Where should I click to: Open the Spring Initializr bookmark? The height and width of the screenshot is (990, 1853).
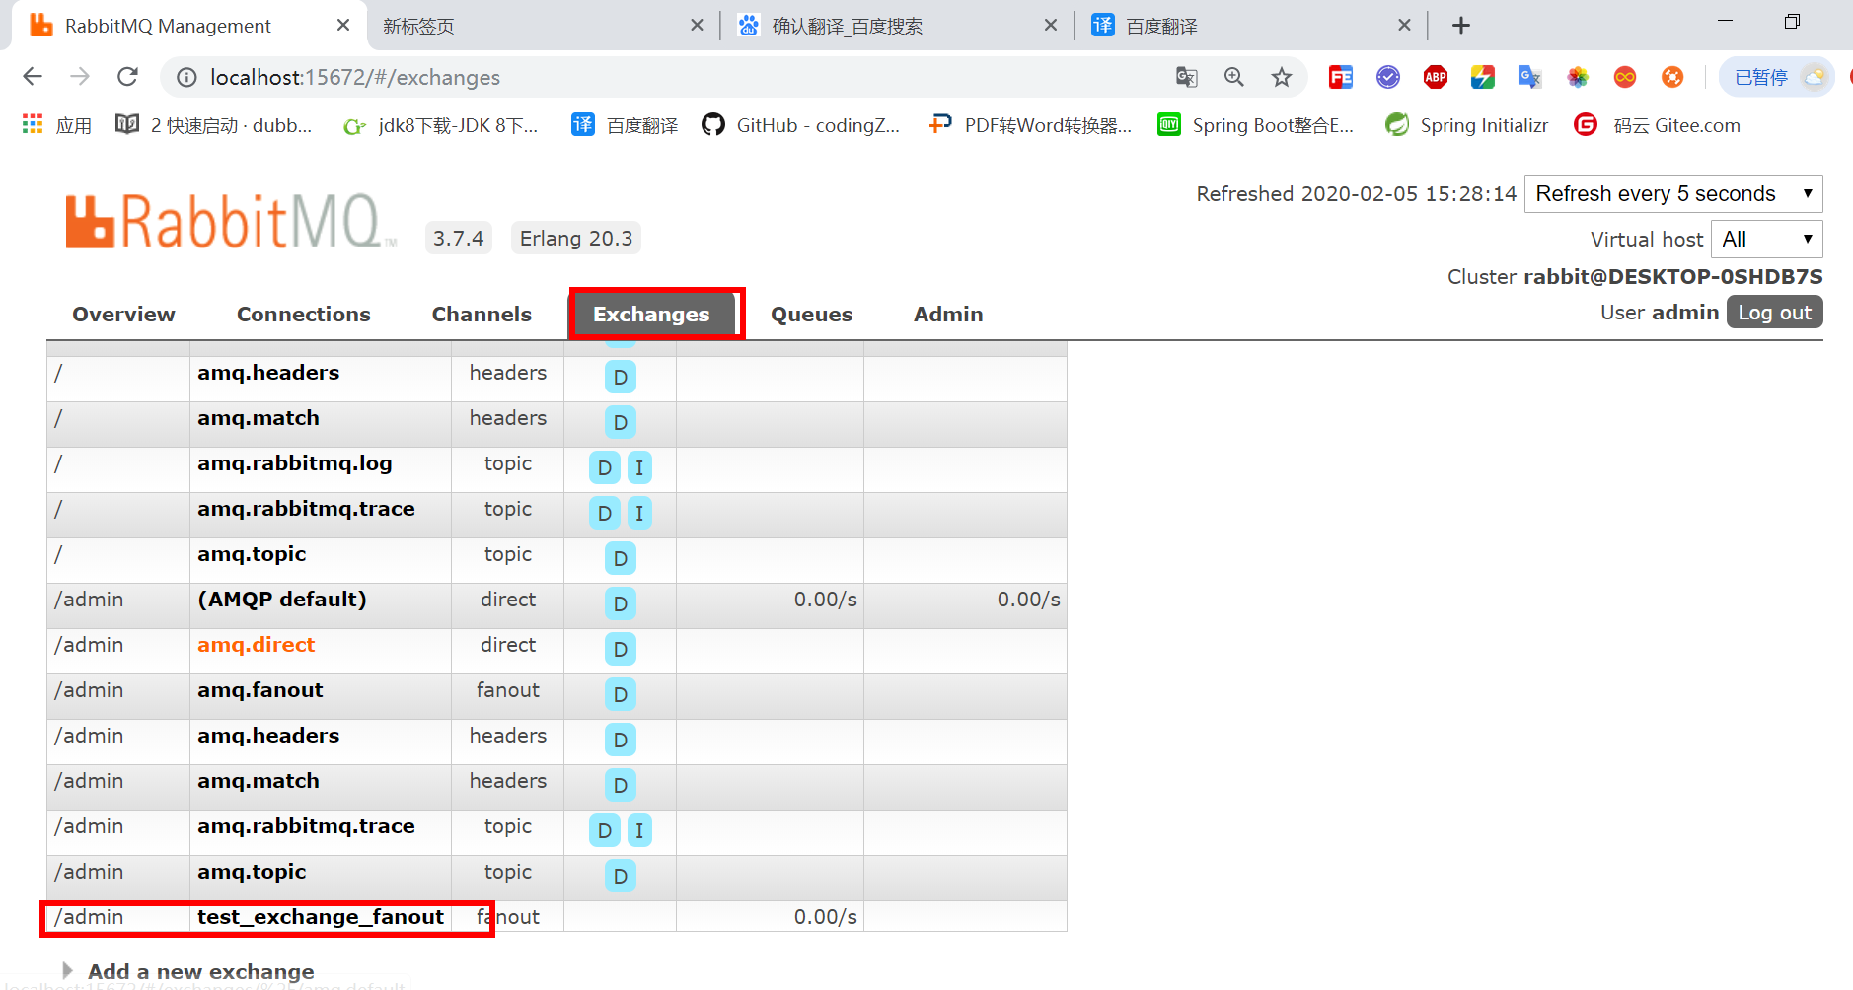click(1466, 125)
